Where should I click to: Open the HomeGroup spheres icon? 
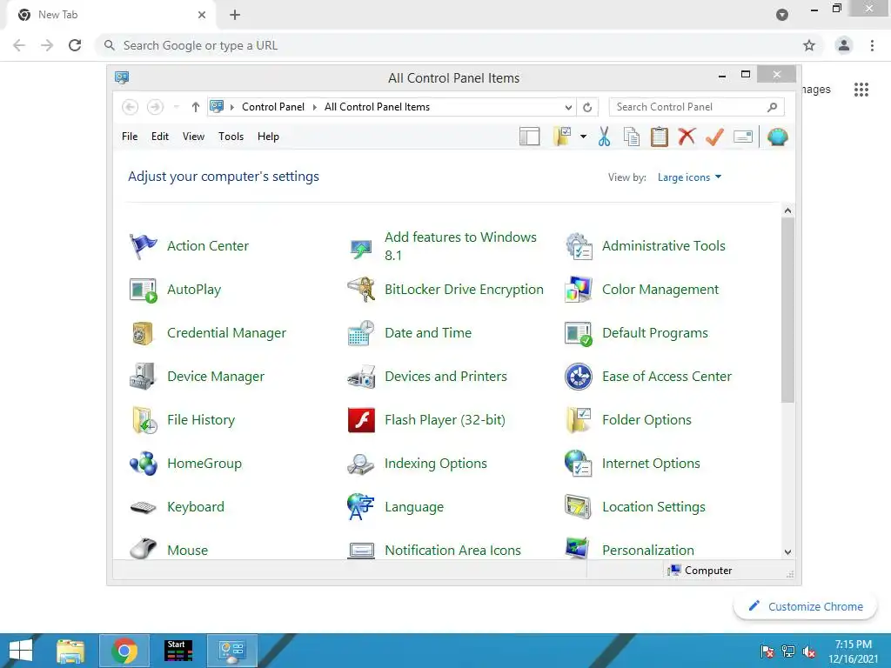coord(144,464)
